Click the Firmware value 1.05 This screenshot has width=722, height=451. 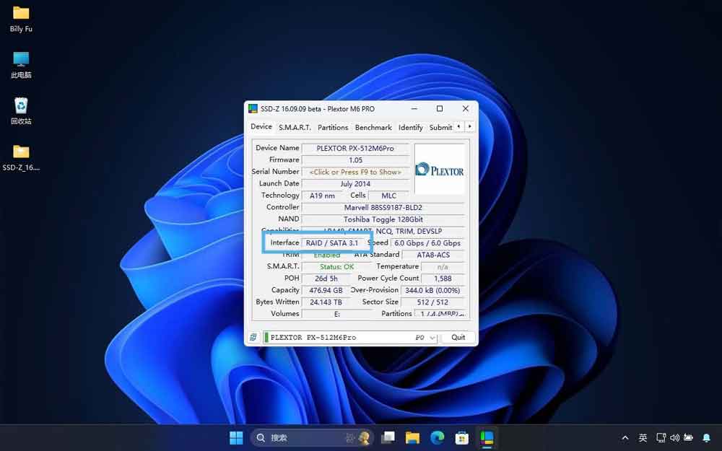coord(355,160)
